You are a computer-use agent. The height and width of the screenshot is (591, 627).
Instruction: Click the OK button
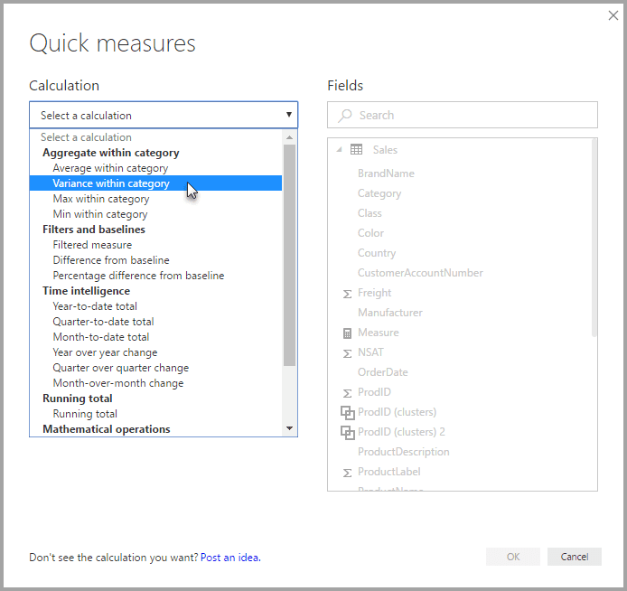[x=513, y=557]
